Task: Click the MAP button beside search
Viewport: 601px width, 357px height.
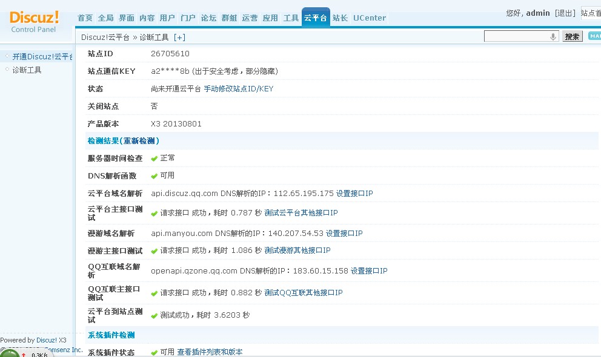Action: pos(594,36)
